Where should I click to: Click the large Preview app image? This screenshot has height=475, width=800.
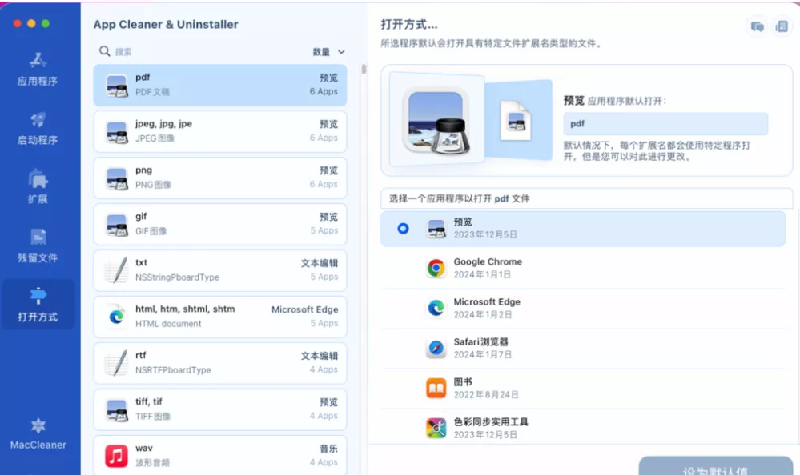[436, 122]
